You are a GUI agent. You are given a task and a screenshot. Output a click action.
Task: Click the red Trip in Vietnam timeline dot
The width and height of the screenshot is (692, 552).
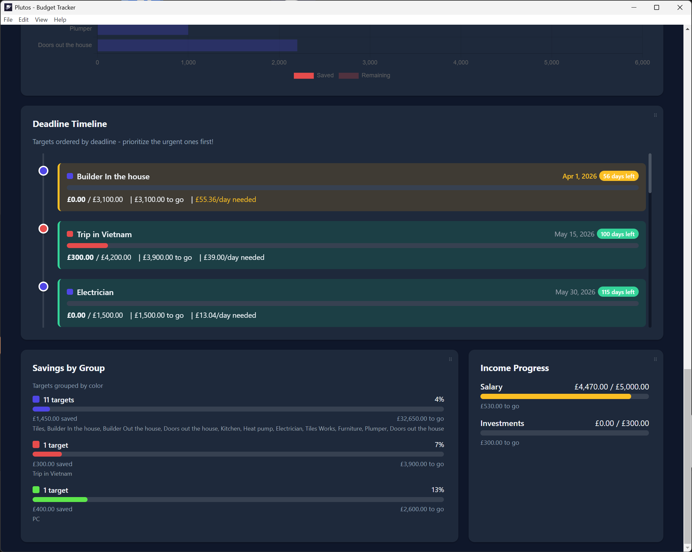click(x=43, y=229)
